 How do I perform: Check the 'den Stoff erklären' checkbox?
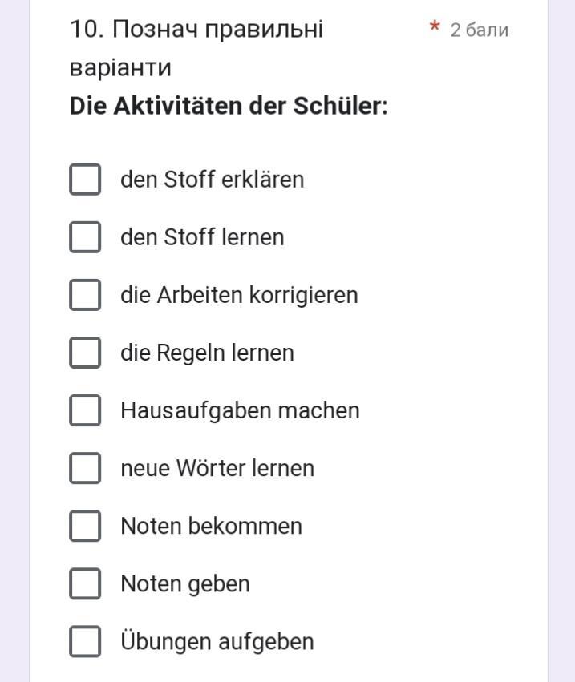click(85, 180)
